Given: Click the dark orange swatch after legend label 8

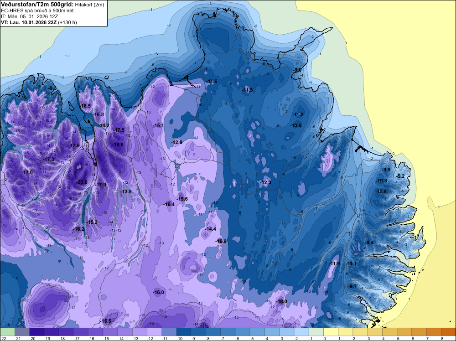Looking at the screenshot, I should [x=448, y=332].
